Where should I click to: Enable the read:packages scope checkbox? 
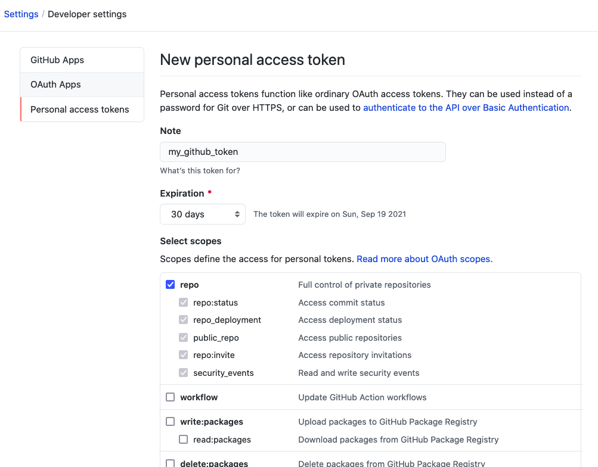pos(184,440)
